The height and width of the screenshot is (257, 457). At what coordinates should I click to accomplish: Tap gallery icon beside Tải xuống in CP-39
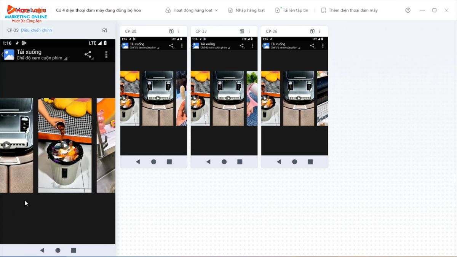pos(9,54)
